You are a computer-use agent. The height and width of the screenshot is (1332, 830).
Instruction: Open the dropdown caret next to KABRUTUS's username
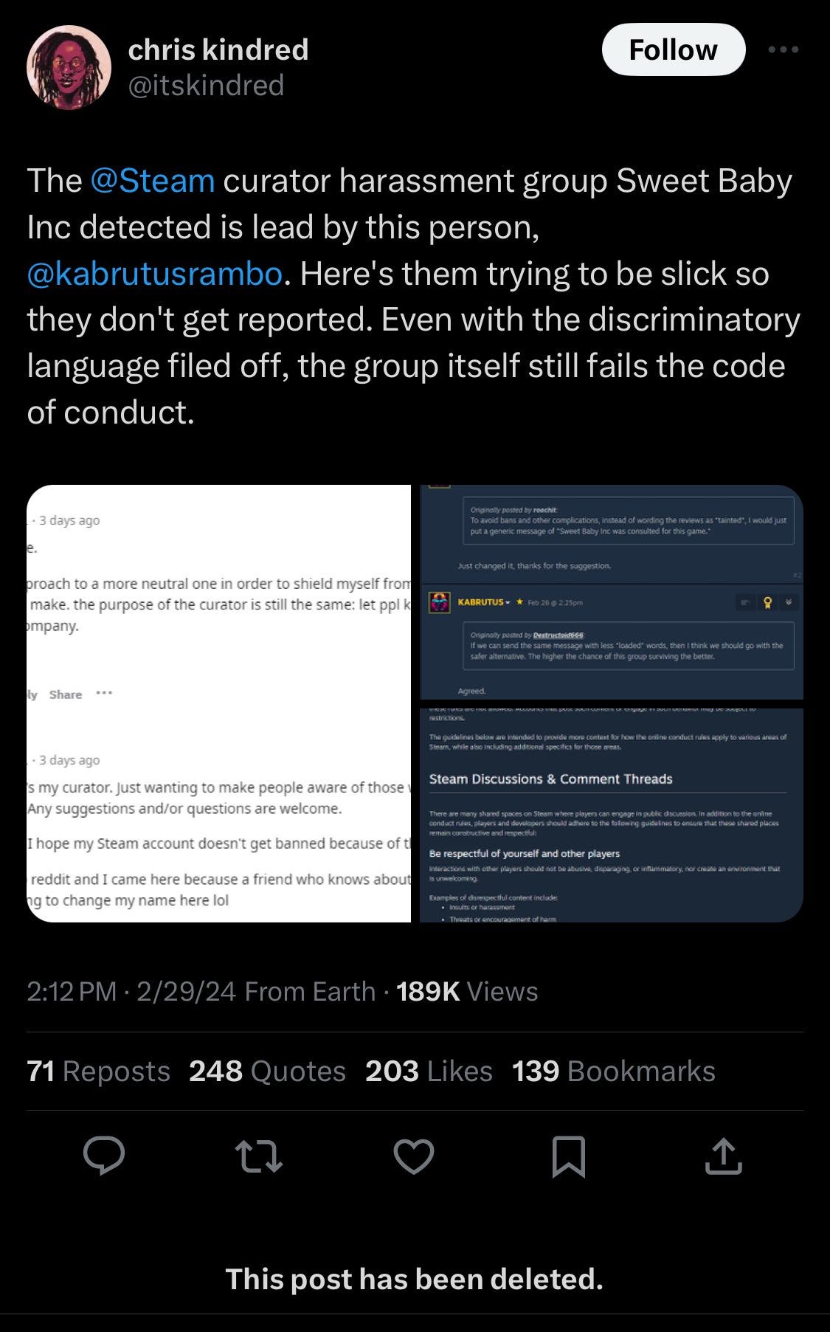coord(508,603)
